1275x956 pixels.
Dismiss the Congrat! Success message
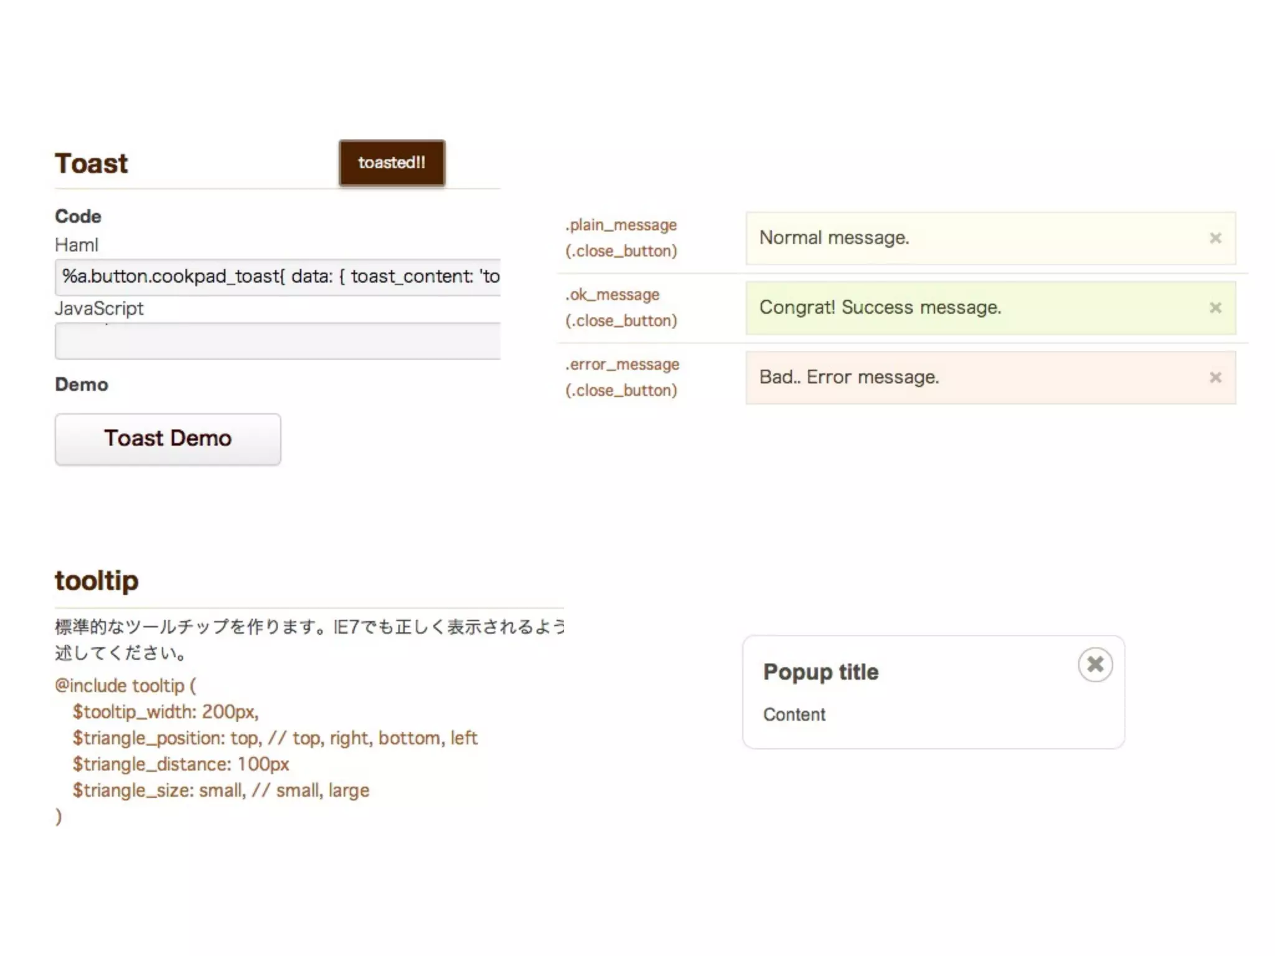1215,308
